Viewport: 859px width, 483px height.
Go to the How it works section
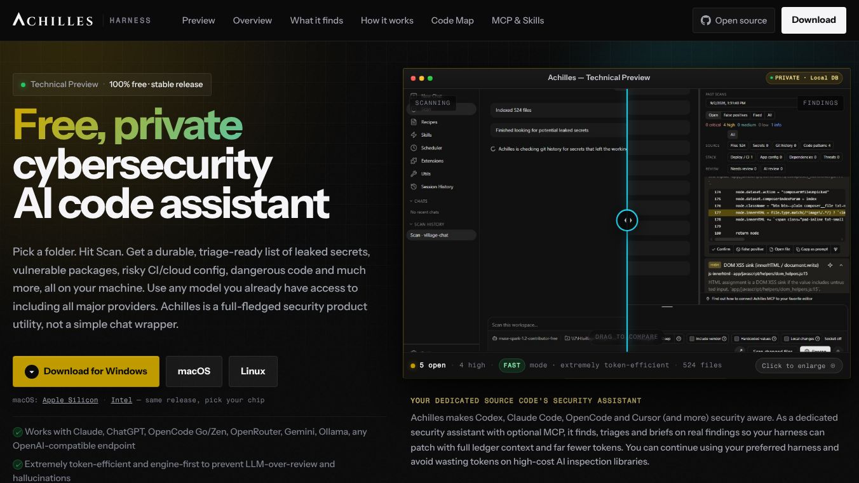(x=387, y=20)
